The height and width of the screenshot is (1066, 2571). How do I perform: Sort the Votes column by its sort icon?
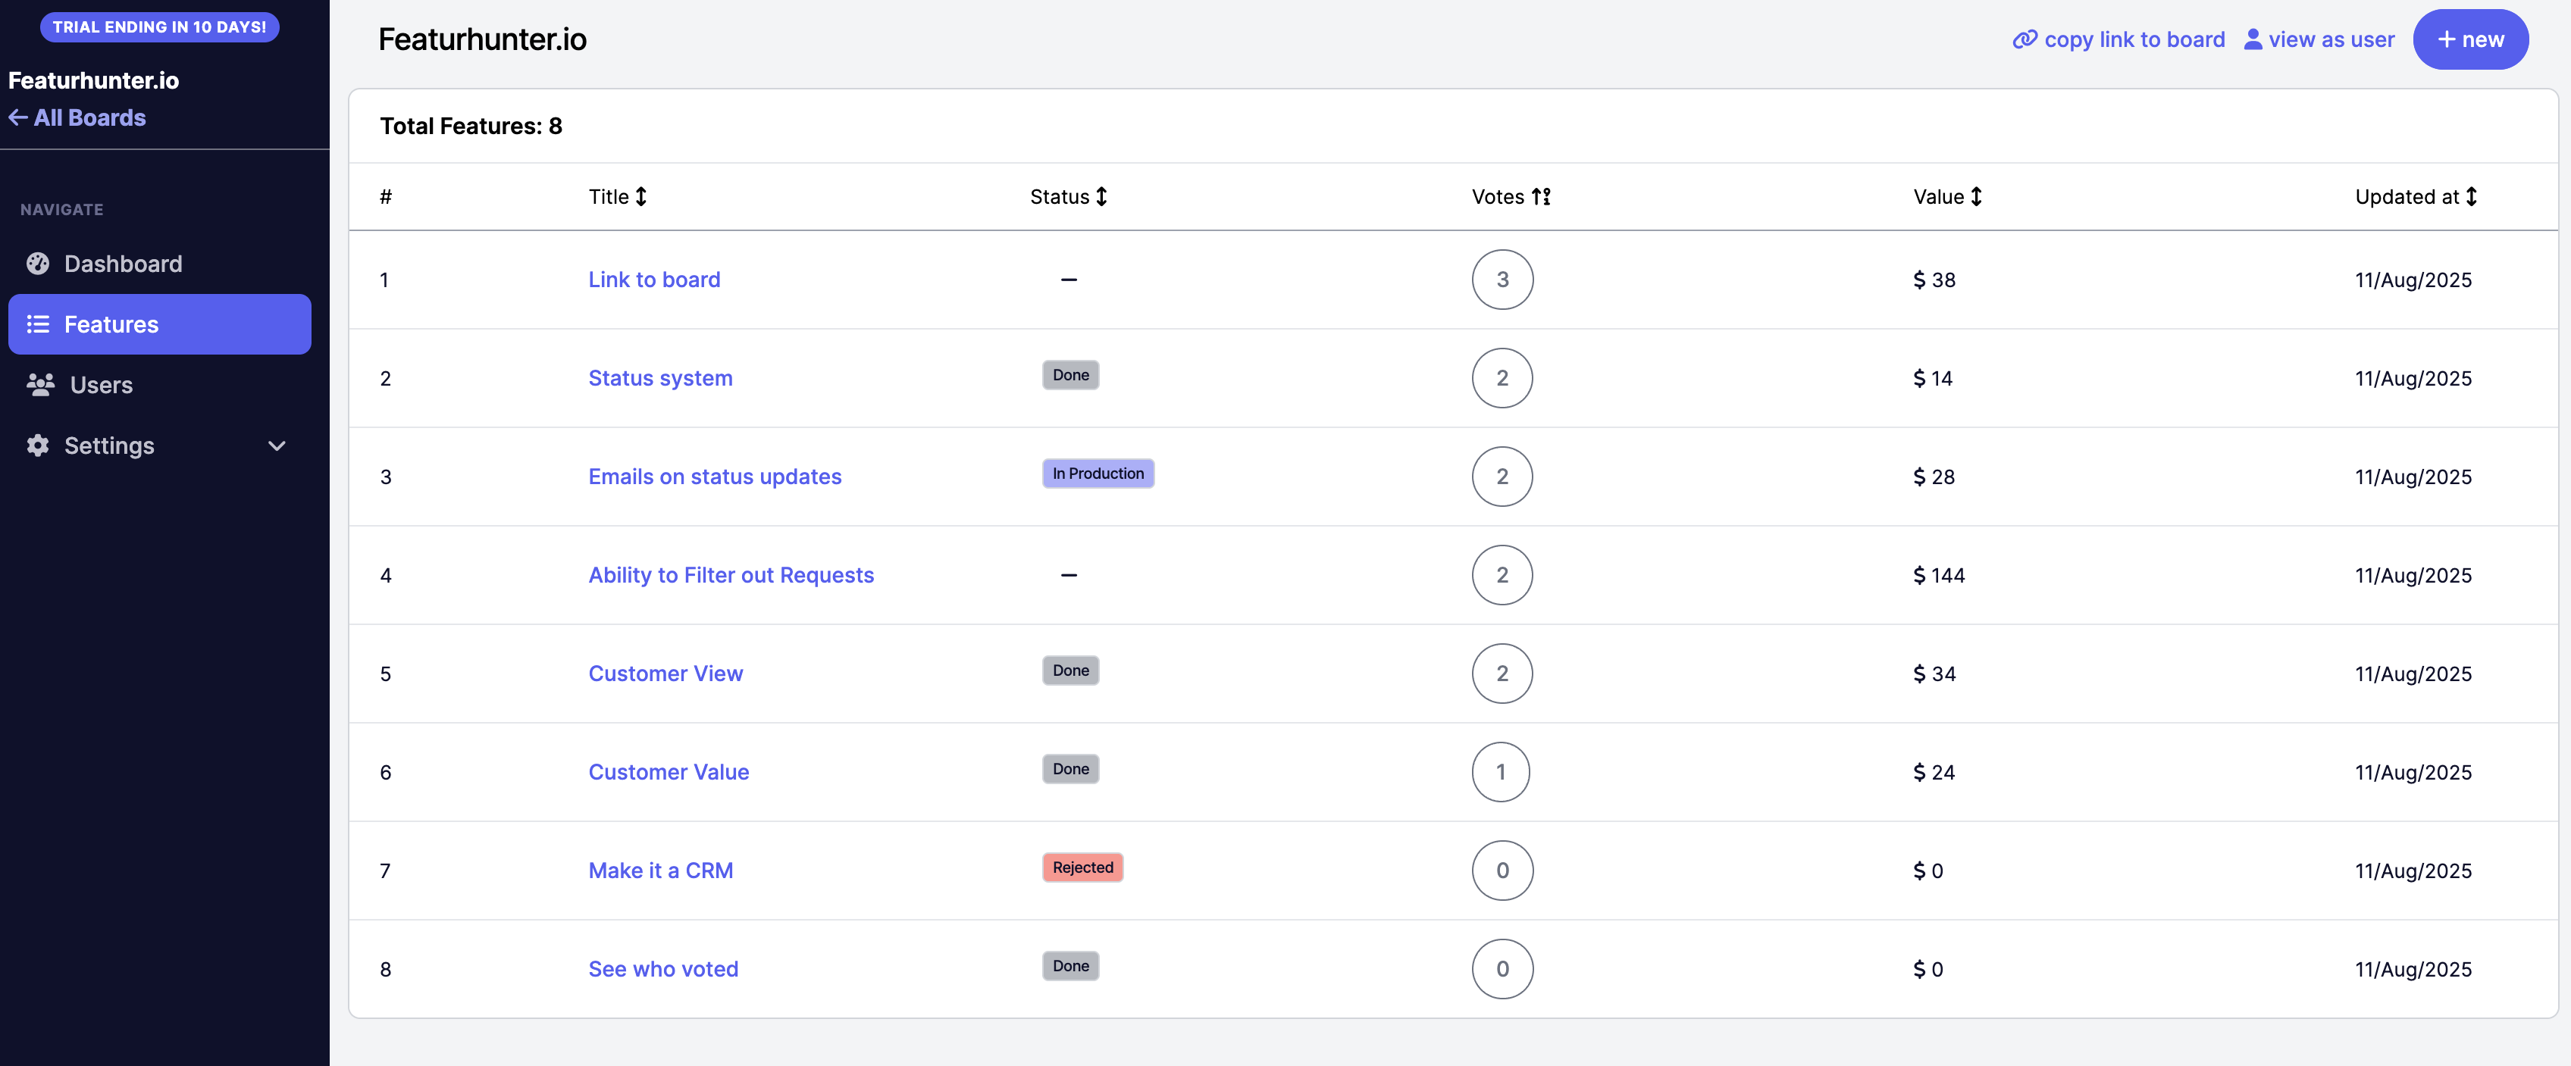1540,196
